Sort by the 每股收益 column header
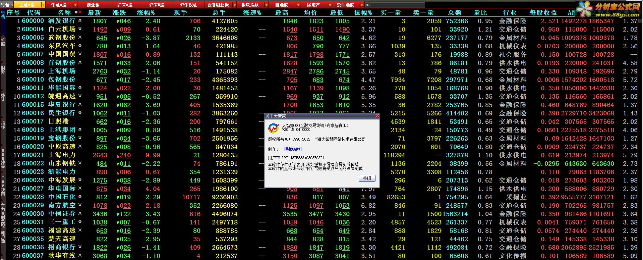643x260 pixels. click(x=543, y=12)
